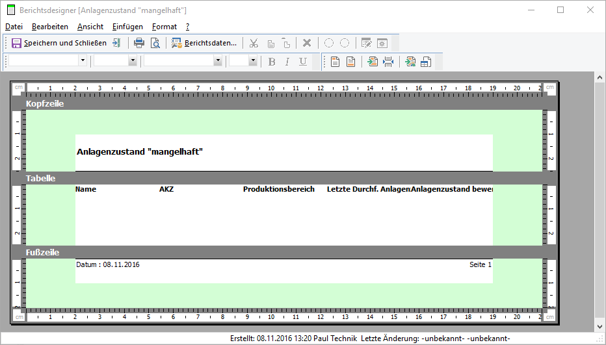Click the undo circular arrow icon

pyautogui.click(x=329, y=43)
